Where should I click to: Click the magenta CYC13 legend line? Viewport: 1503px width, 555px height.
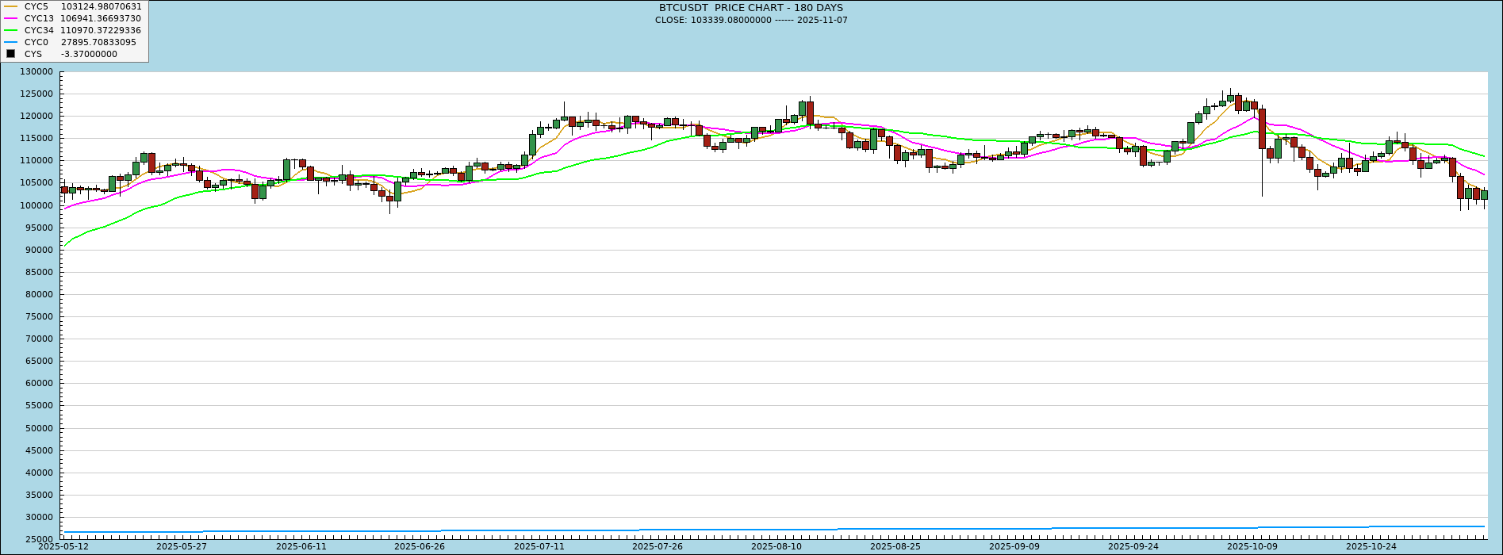[x=10, y=18]
